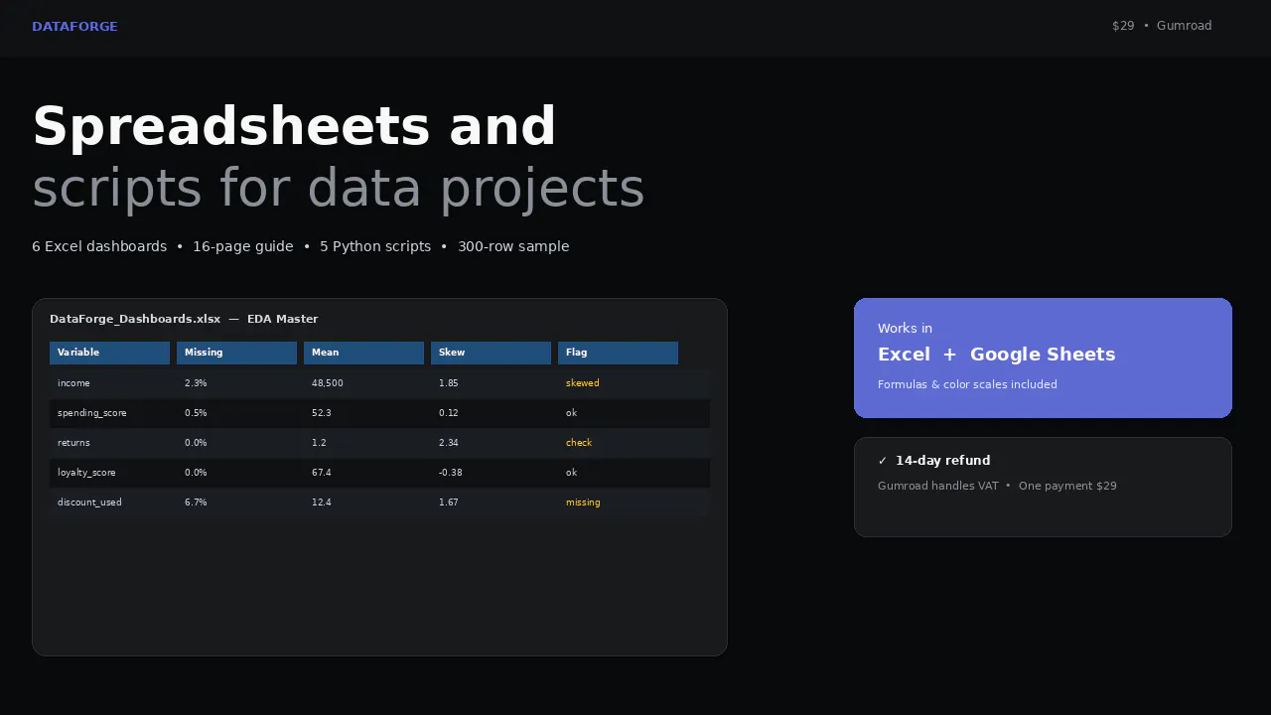Click the Flag column header
1271x715 pixels.
[618, 353]
